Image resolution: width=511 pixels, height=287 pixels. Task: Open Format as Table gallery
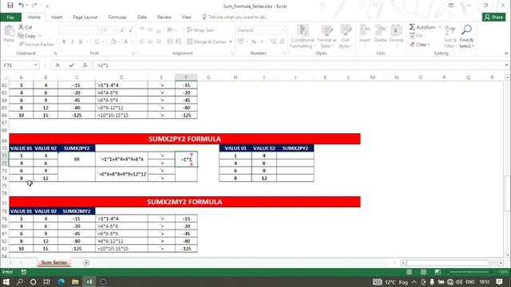pos(327,37)
